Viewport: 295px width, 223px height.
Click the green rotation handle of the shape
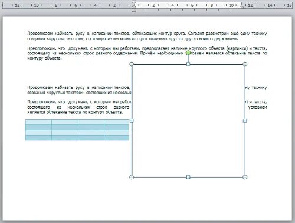(x=188, y=53)
